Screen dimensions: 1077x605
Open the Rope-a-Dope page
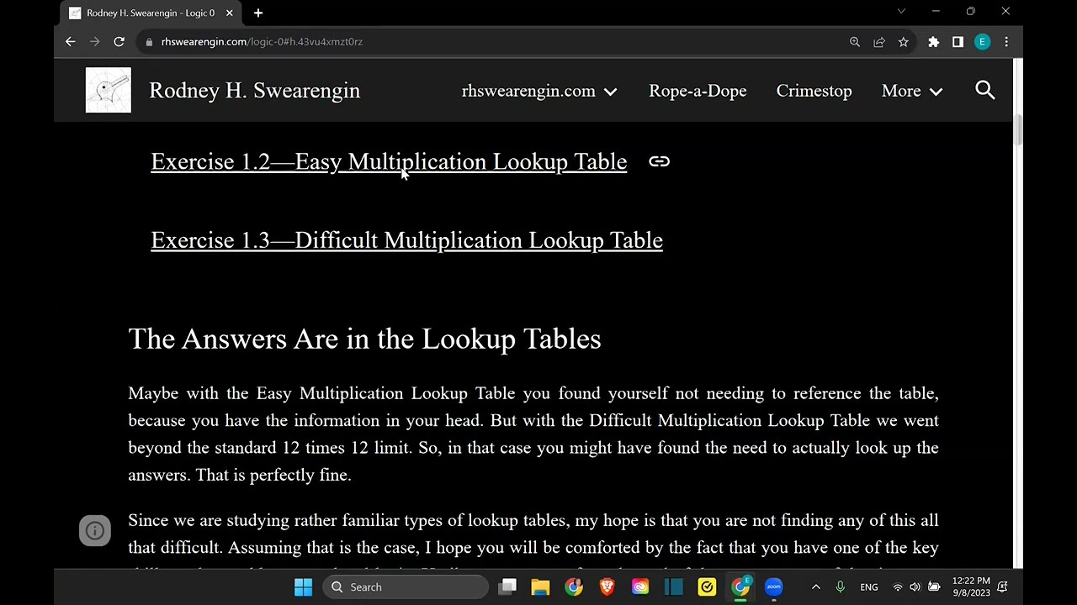pyautogui.click(x=698, y=91)
